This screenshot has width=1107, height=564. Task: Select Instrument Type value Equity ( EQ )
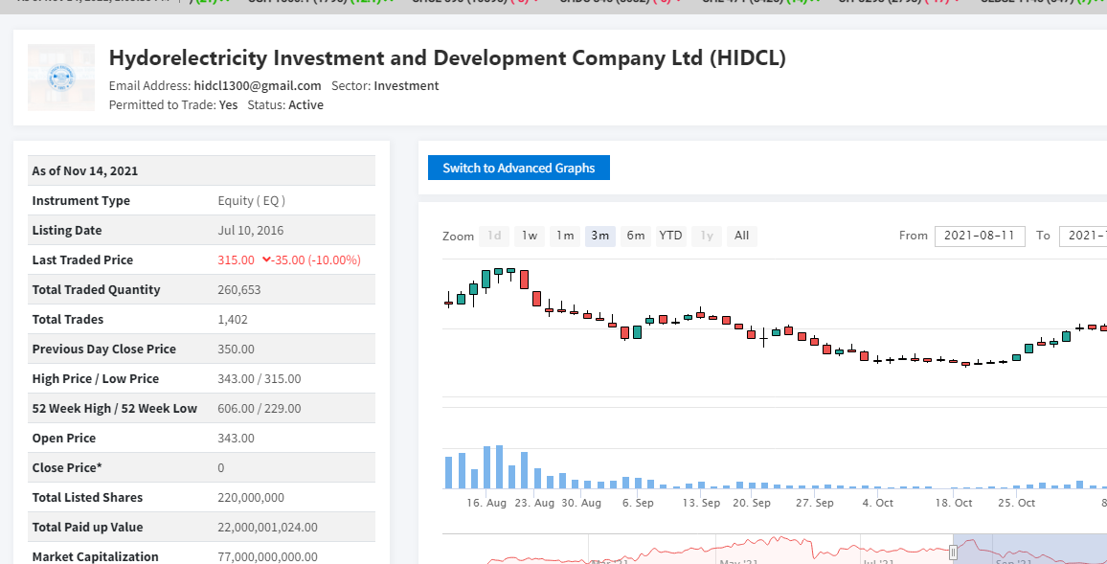(251, 200)
